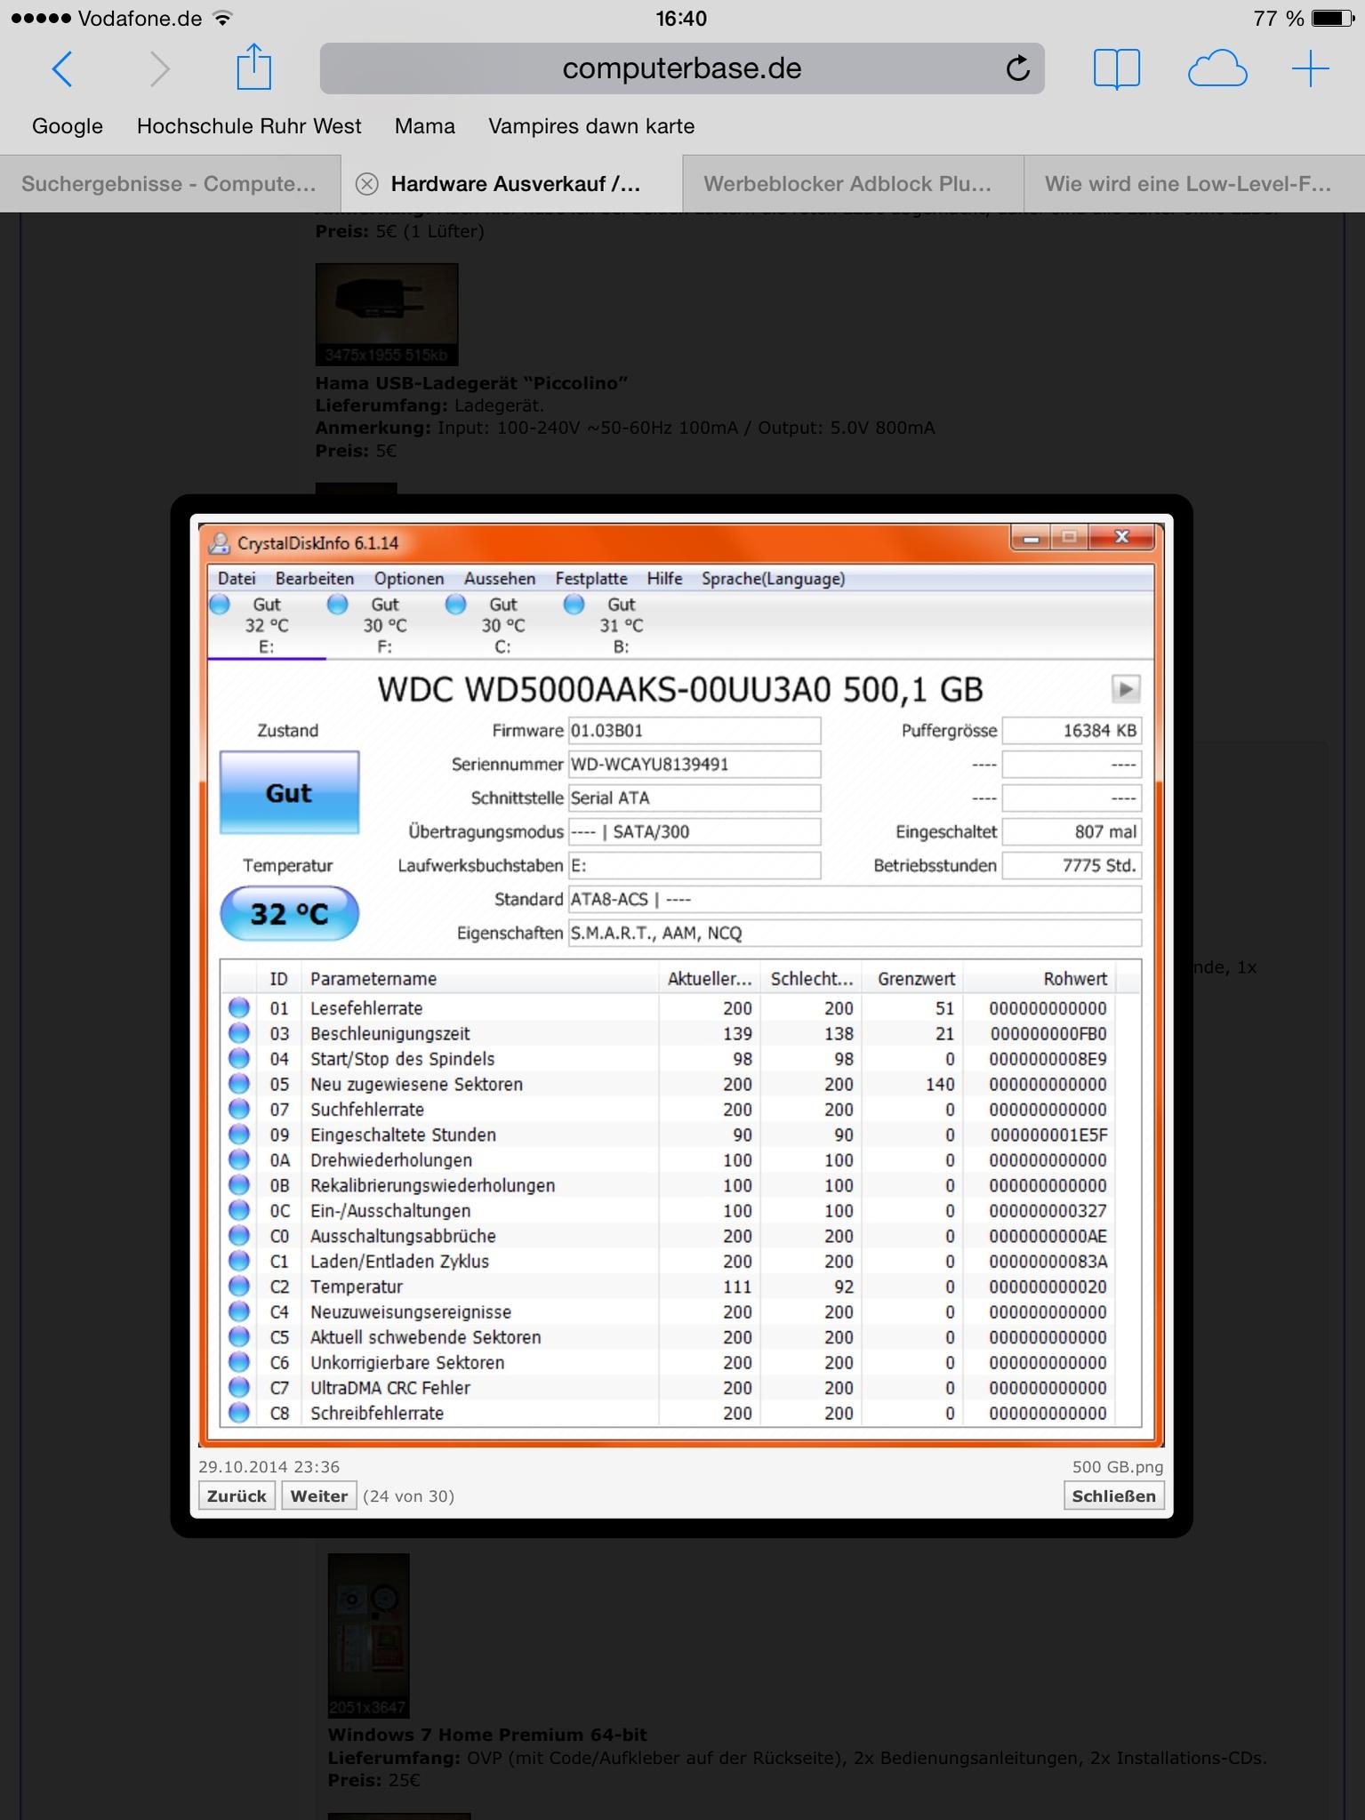1365x1820 pixels.
Task: Select drive E: status tab
Action: (267, 626)
